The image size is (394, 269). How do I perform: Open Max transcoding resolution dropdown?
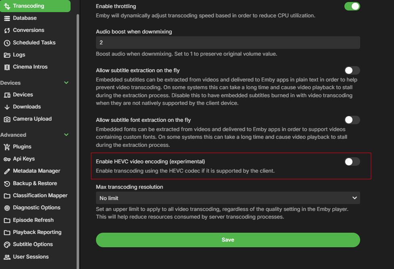tap(228, 198)
